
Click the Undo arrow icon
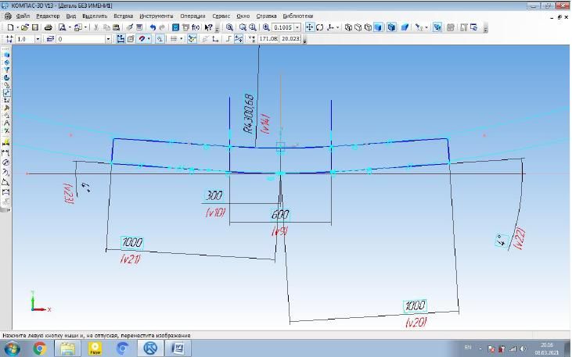coord(153,27)
